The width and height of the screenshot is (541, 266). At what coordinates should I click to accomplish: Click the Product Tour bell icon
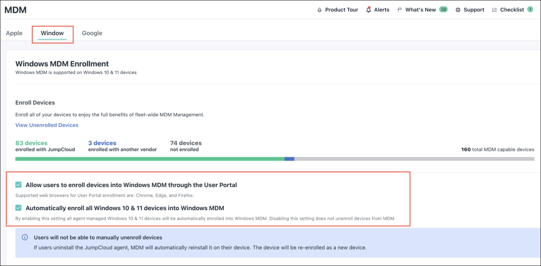319,9
